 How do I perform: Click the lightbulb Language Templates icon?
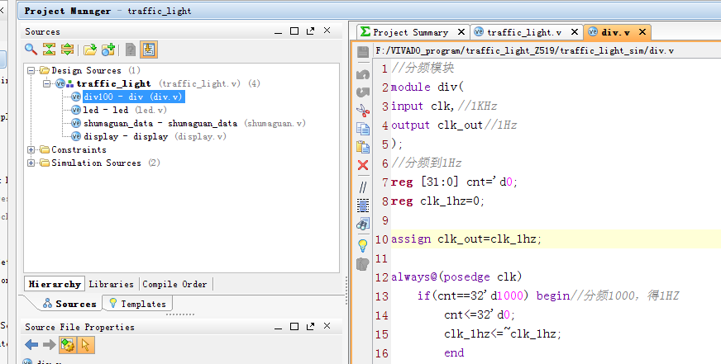click(363, 246)
